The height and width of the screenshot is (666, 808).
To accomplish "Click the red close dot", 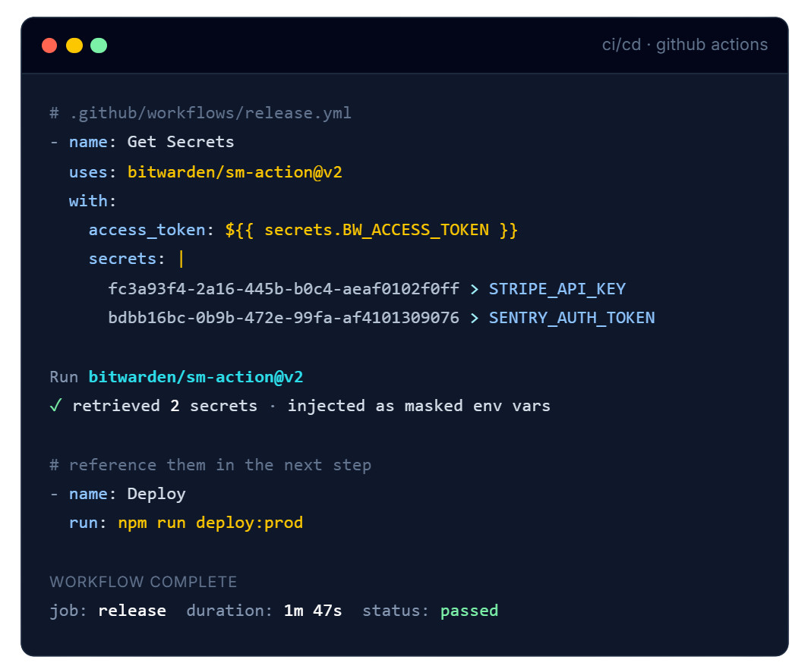I will (49, 46).
